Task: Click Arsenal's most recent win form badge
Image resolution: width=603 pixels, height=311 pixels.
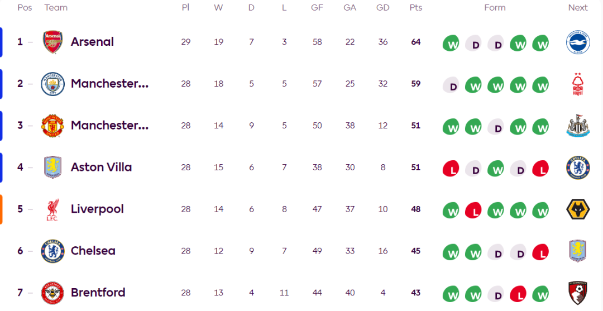Action: 540,43
